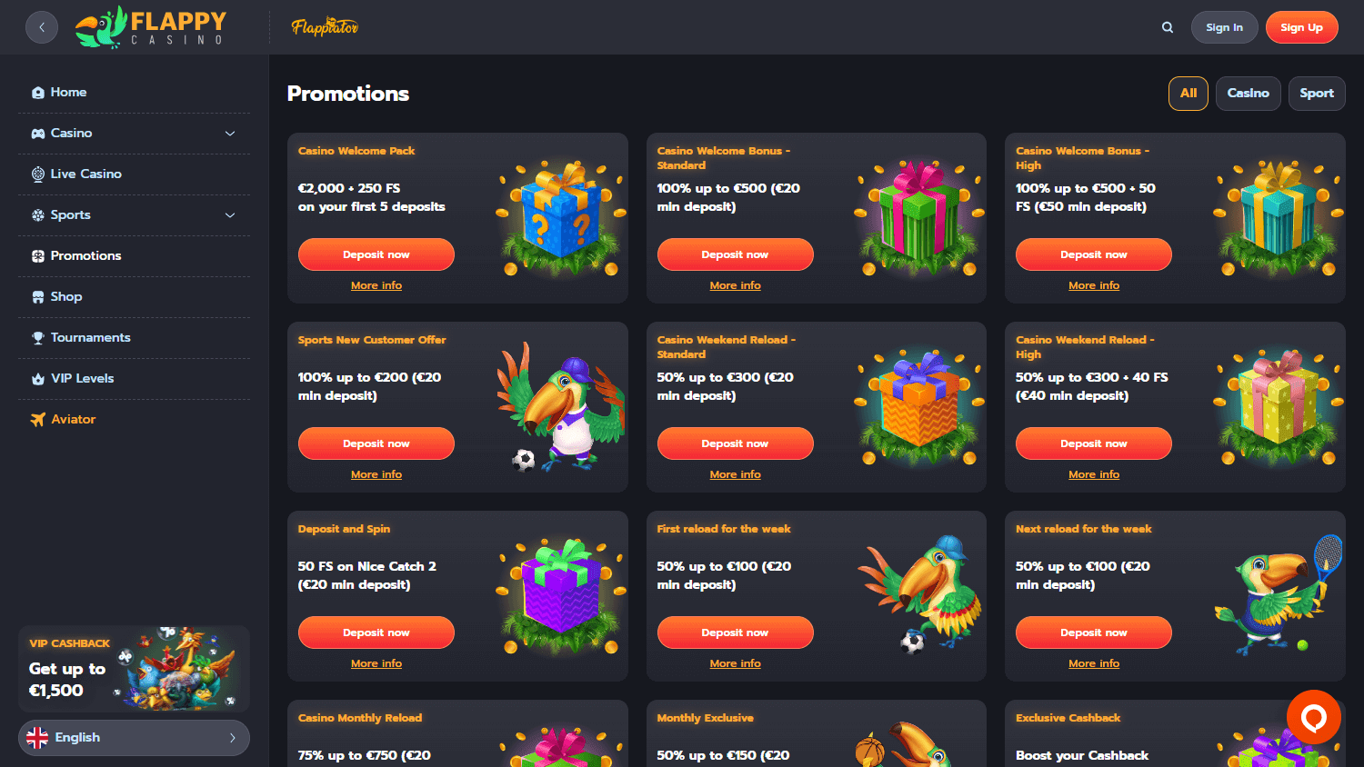Expand the Casino sidebar submenu chevron
This screenshot has width=1364, height=767.
[x=230, y=133]
